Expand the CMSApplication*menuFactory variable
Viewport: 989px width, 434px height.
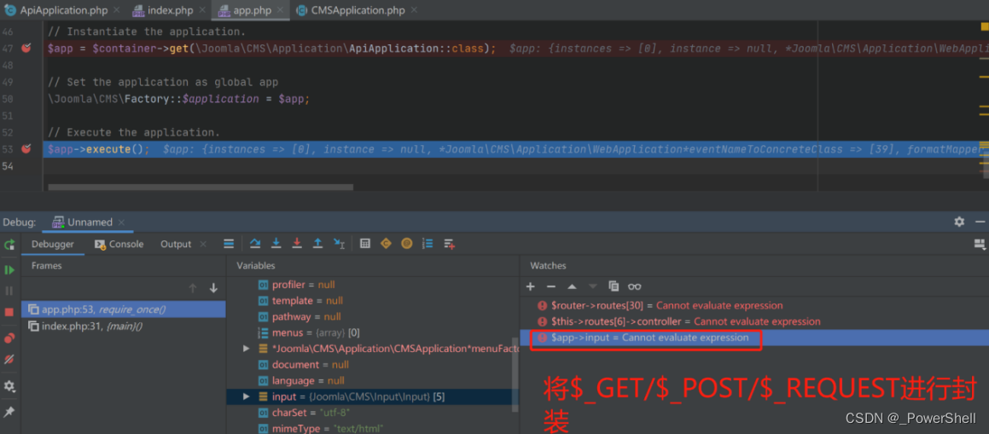[246, 349]
